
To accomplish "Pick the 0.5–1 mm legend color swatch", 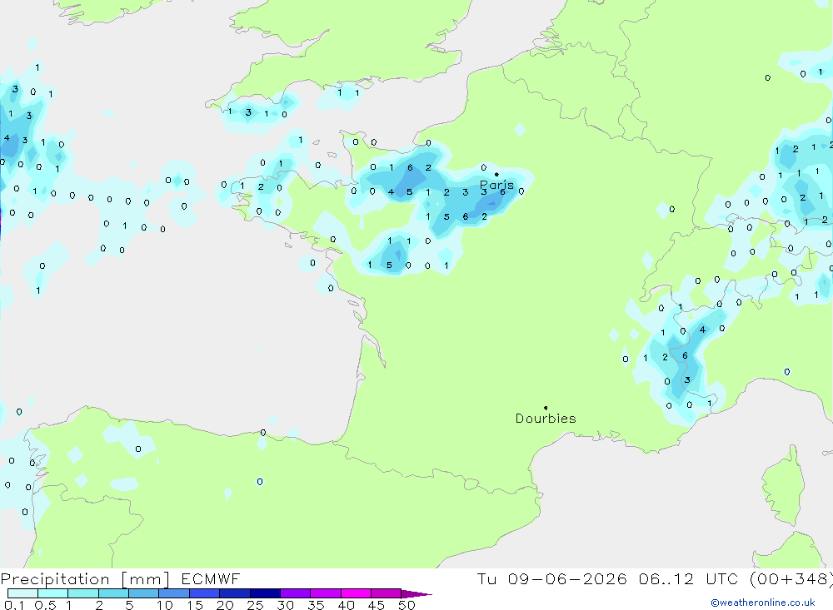I will pyautogui.click(x=52, y=593).
